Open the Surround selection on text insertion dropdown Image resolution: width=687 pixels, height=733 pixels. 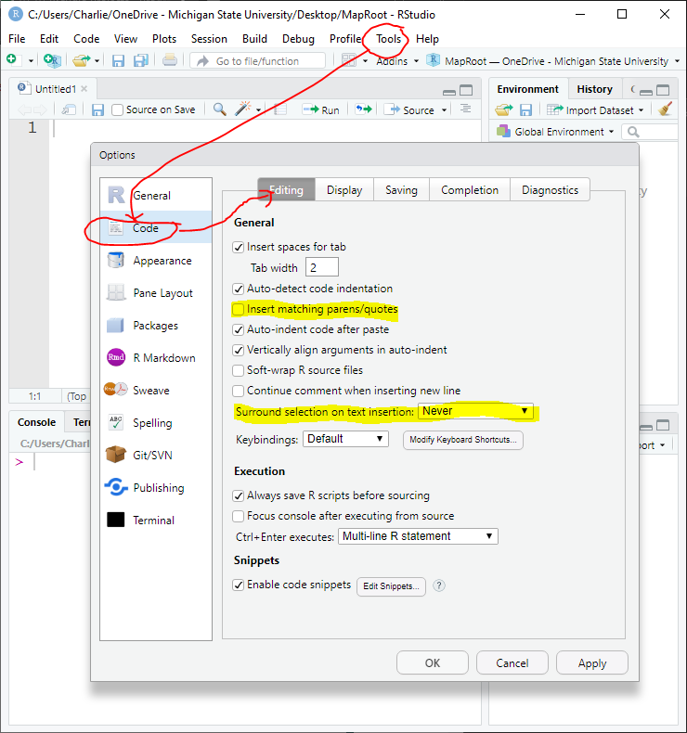(475, 410)
